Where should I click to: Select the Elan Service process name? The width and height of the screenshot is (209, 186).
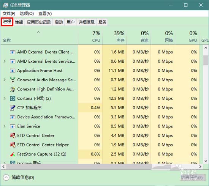[28, 126]
